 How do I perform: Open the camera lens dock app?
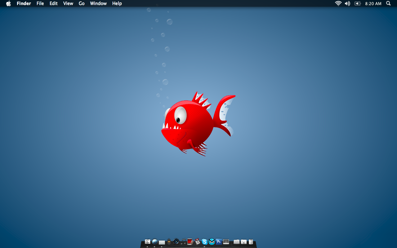176,241
